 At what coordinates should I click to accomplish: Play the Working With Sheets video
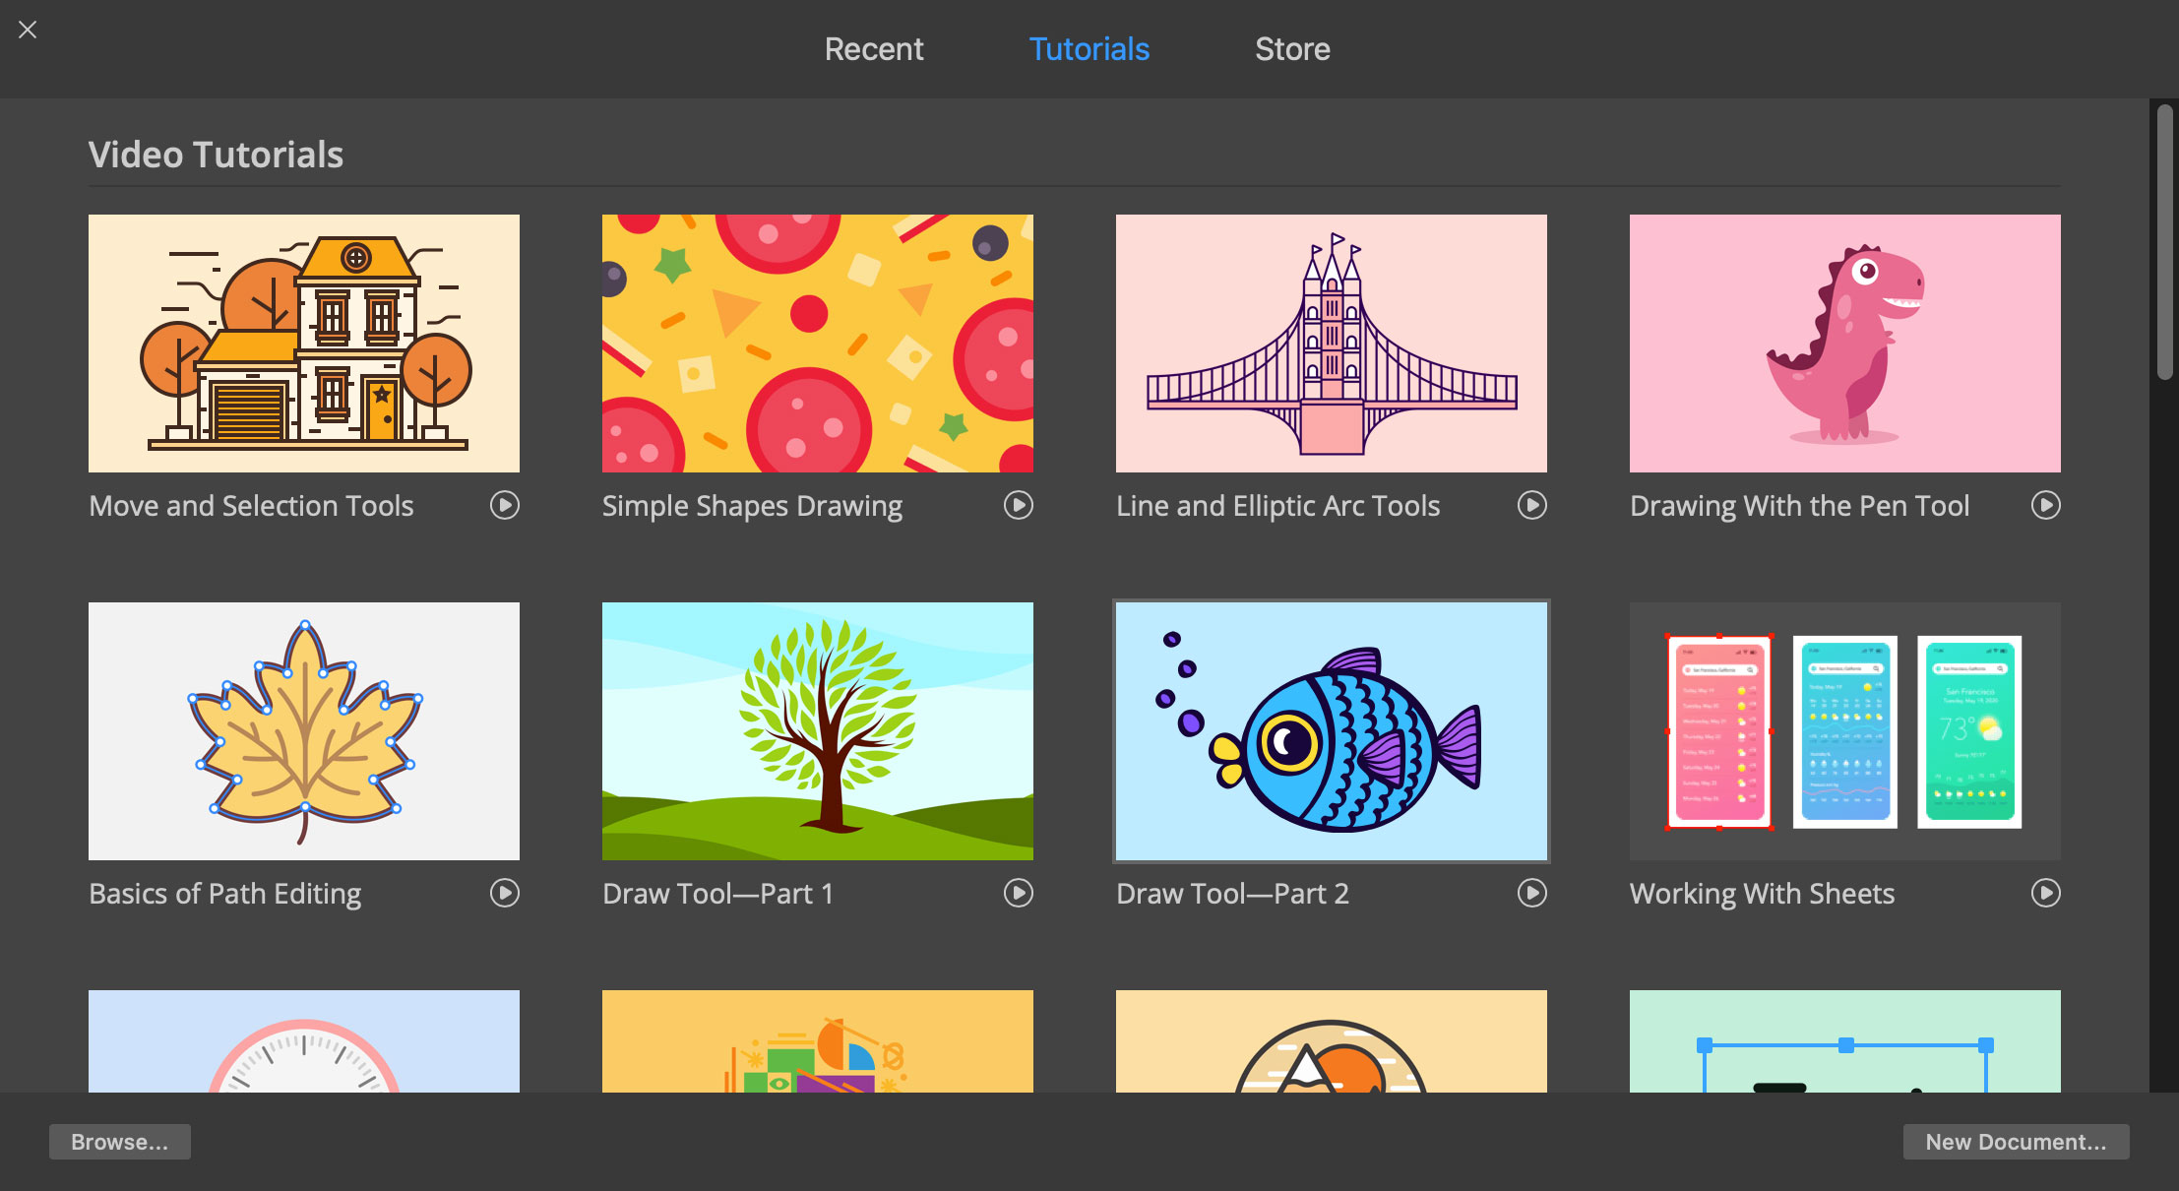[x=2046, y=893]
